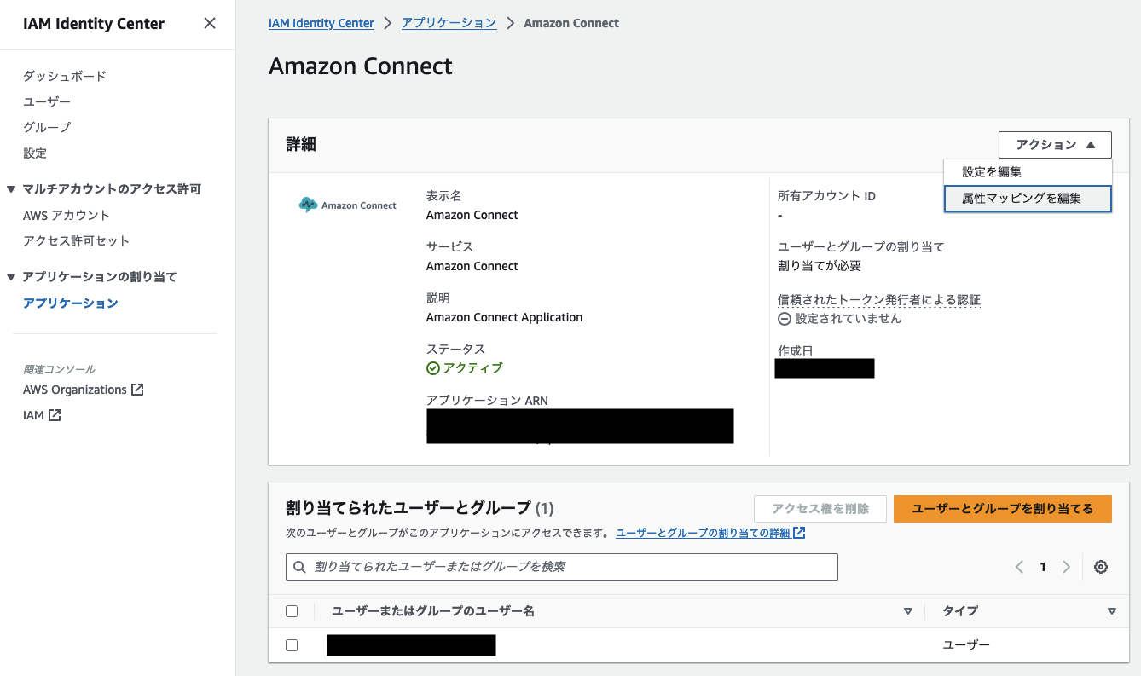Toggle the select-all header checkbox
Screen dimensions: 1141x676
click(x=292, y=611)
